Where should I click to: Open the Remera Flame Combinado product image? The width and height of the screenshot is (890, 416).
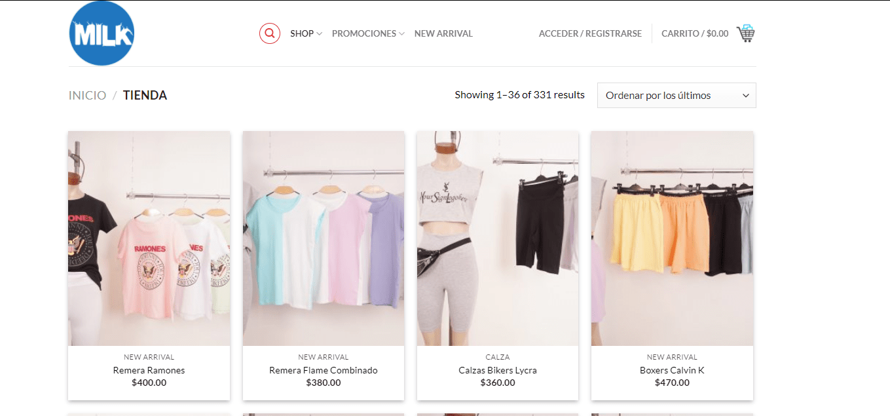click(x=324, y=238)
